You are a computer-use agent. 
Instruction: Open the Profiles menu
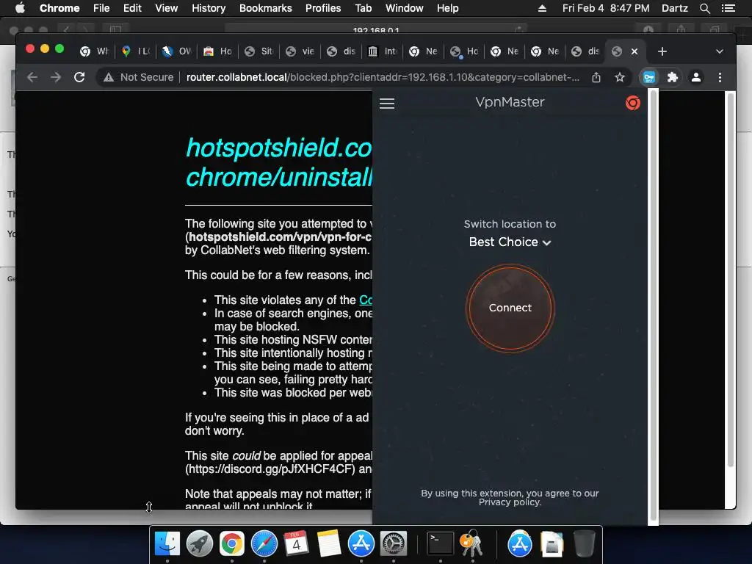pyautogui.click(x=323, y=8)
